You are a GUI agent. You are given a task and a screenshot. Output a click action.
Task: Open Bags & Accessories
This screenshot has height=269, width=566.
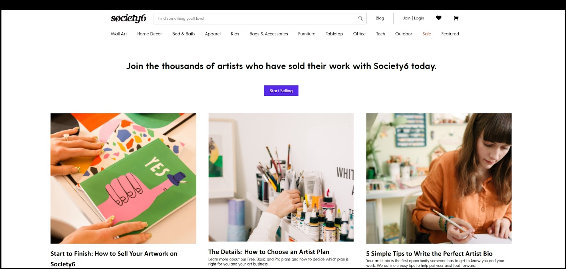268,34
